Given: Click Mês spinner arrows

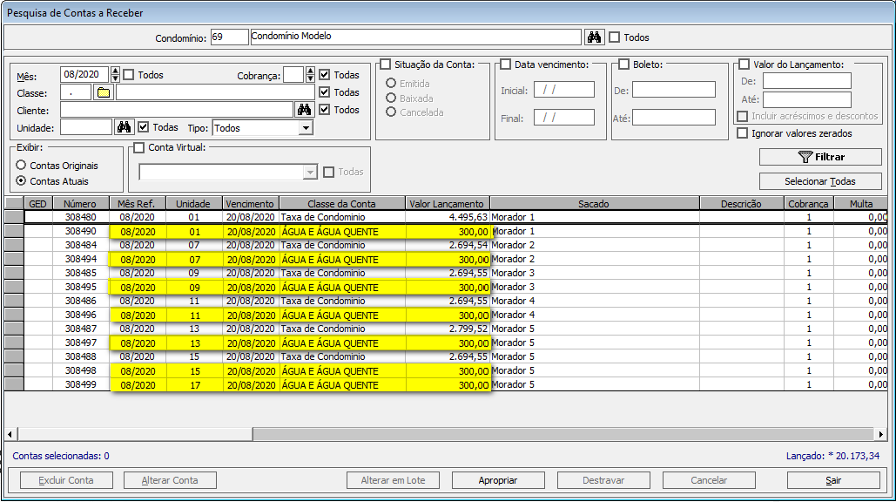Looking at the screenshot, I should coord(116,74).
